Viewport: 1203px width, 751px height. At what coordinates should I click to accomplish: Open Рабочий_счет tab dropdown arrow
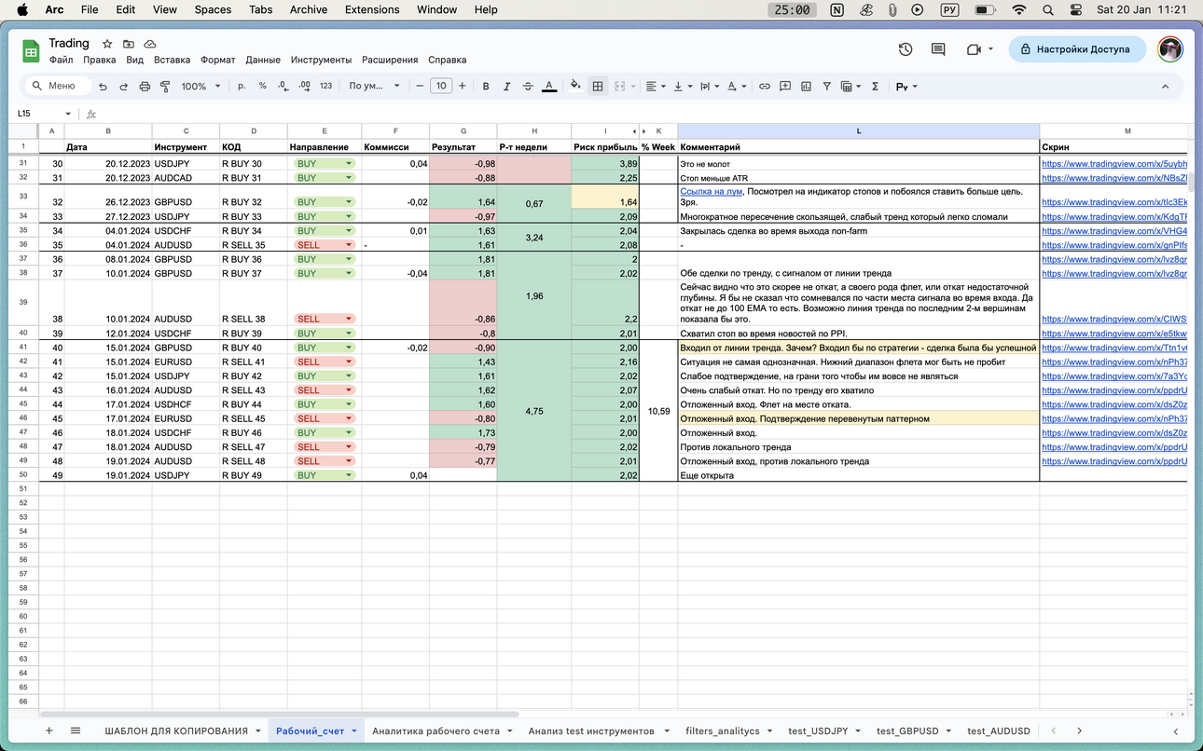[354, 731]
